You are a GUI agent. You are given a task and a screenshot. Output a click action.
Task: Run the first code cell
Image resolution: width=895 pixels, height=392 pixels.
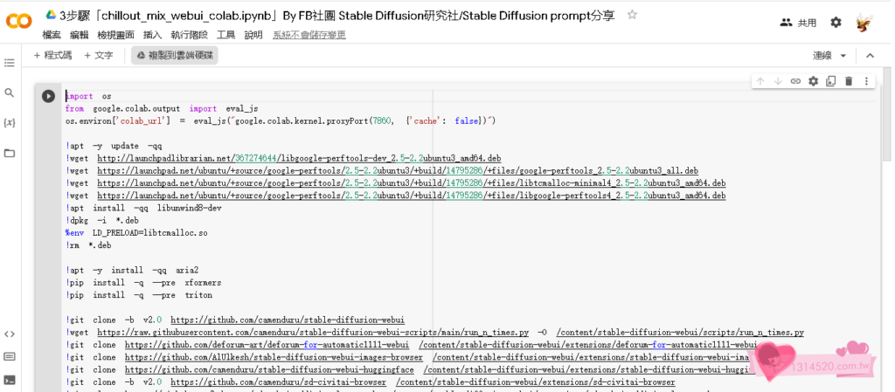pos(48,96)
